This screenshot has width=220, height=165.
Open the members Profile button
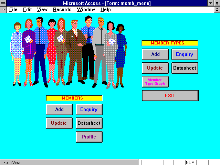click(x=89, y=137)
